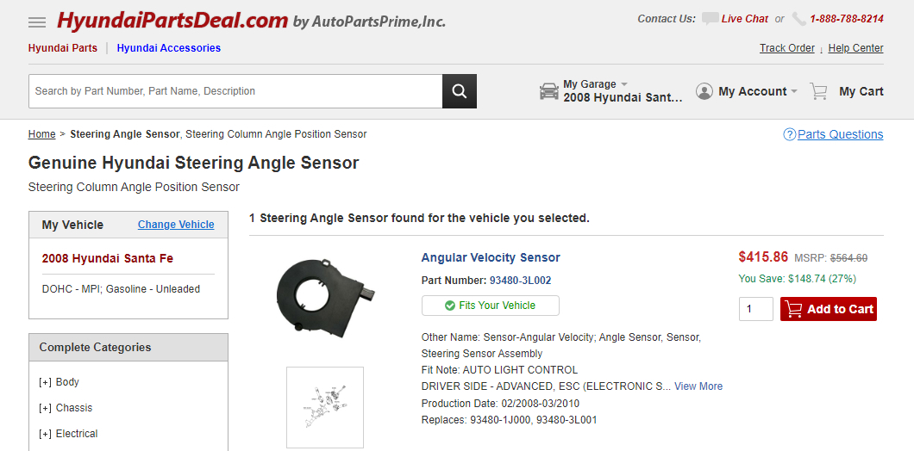Screen dimensions: 914x451
Task: Click the search magnifier button
Action: tap(460, 91)
